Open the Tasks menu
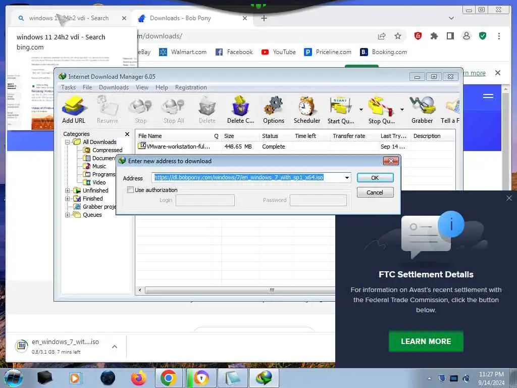 pyautogui.click(x=68, y=87)
